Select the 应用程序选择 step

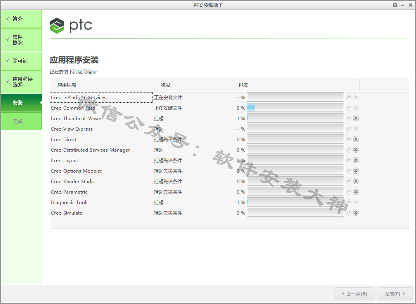coord(21,82)
